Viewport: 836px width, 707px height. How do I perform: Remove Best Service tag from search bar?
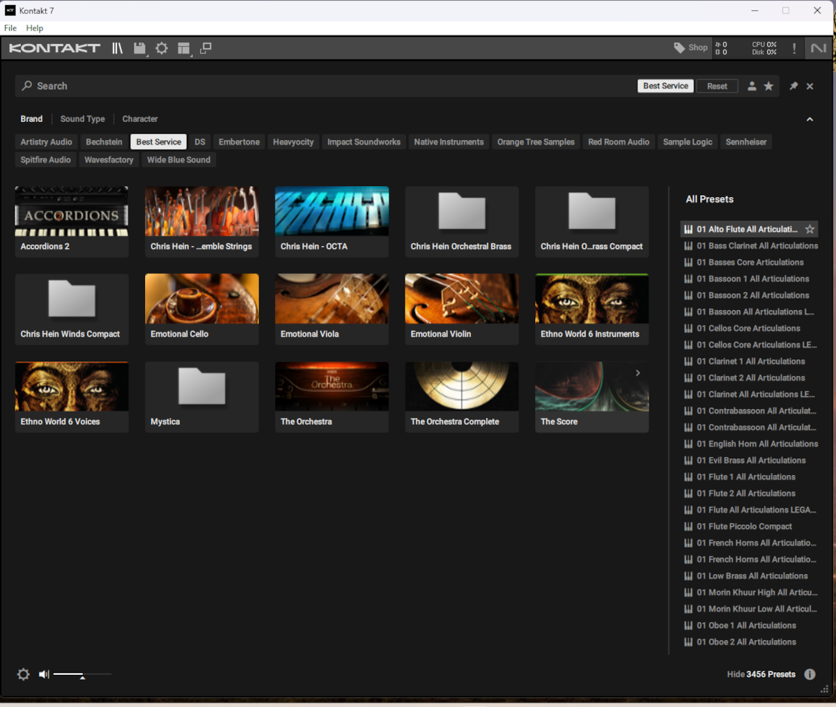click(x=665, y=86)
